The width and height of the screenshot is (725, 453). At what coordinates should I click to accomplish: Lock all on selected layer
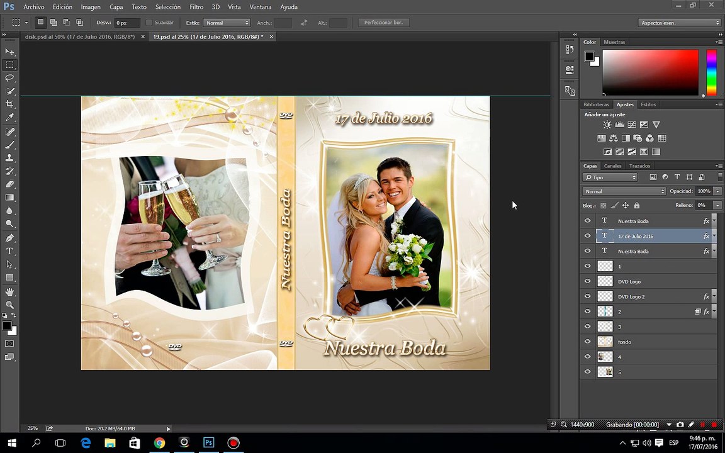point(637,205)
